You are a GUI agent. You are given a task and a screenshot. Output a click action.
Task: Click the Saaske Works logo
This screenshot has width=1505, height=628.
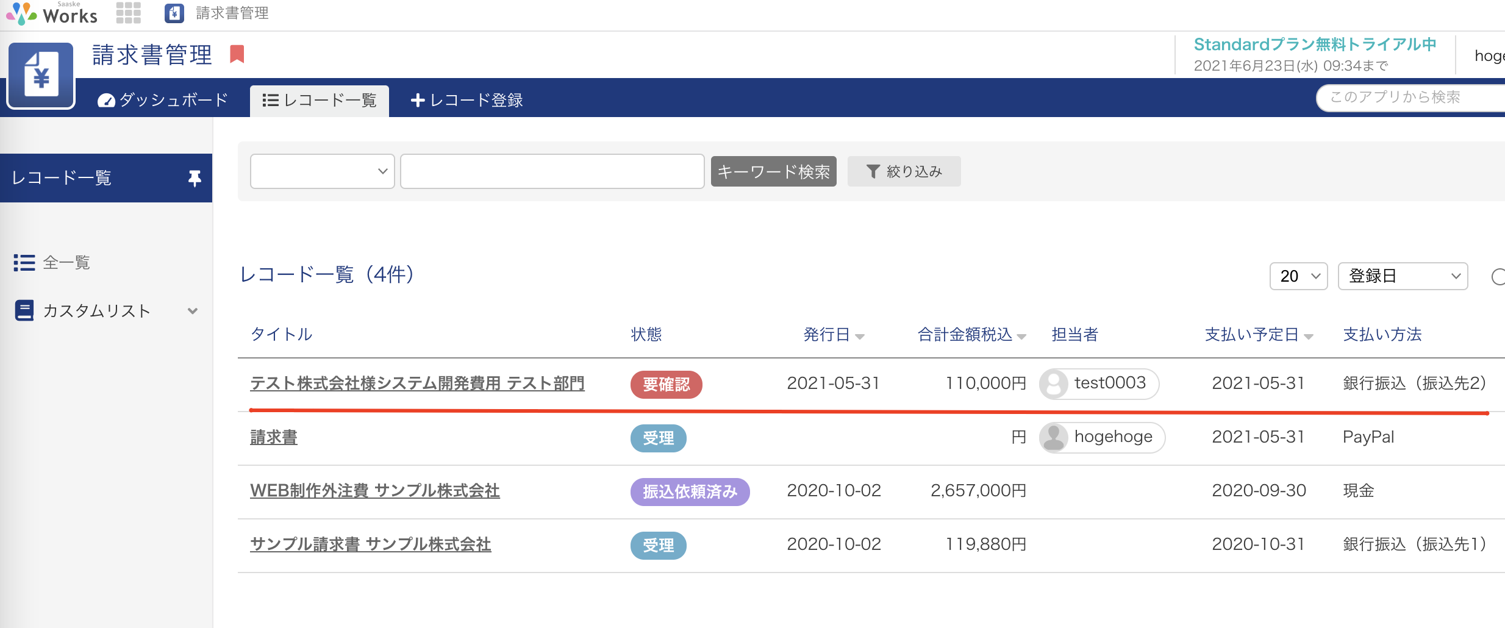point(52,13)
